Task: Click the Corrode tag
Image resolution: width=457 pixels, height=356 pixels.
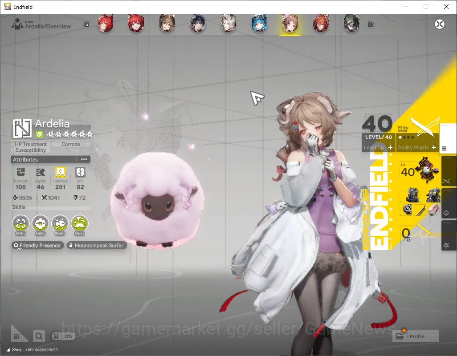Action: [71, 144]
